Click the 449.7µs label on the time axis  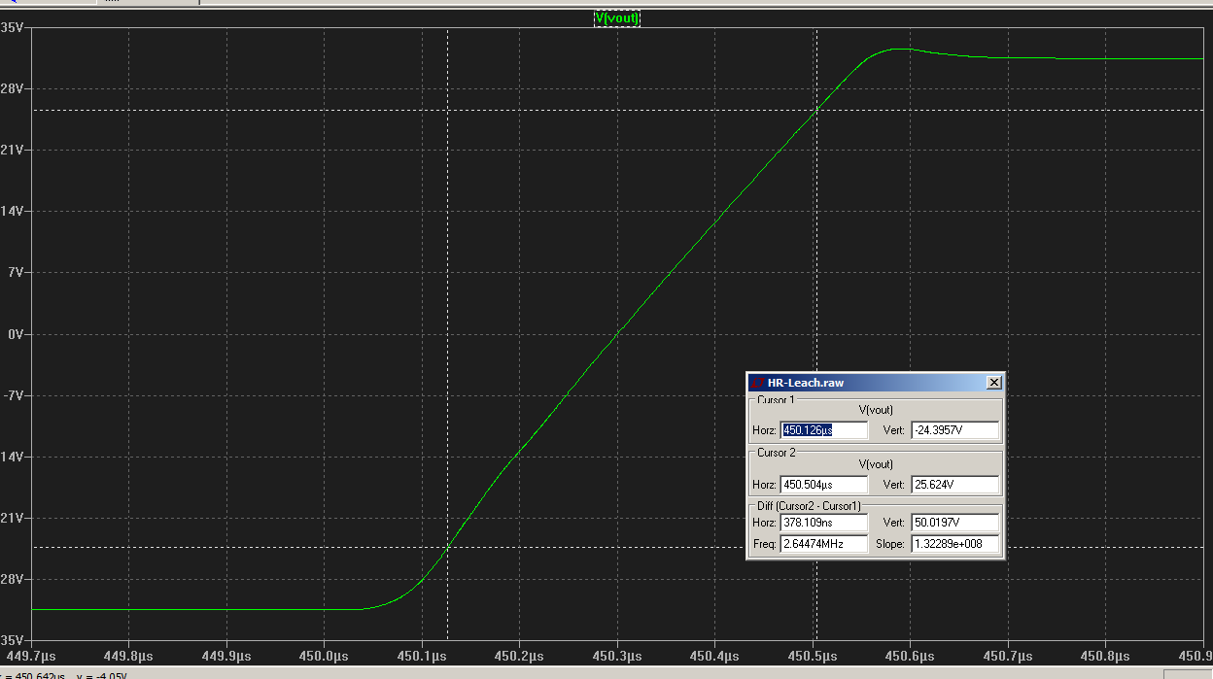(x=32, y=655)
